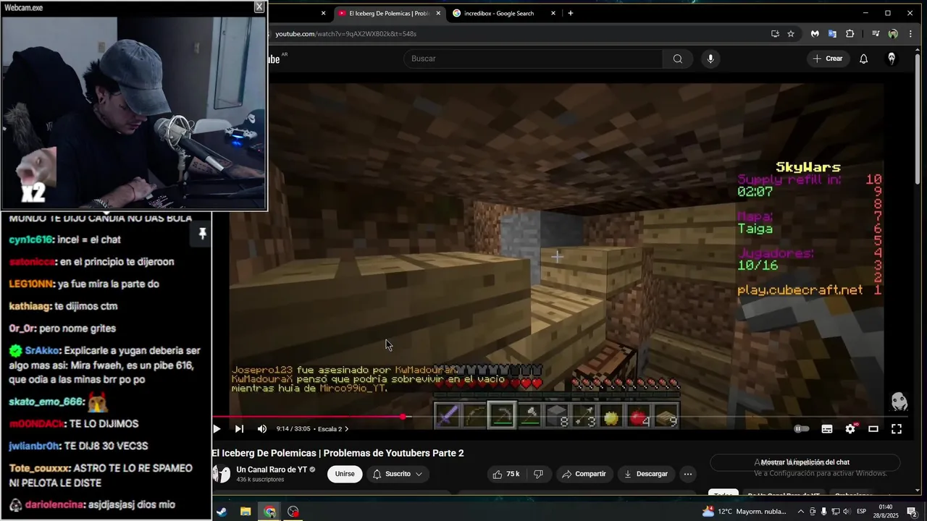927x521 pixels.
Task: Click the chat username Tote_couxxx
Action: pos(40,468)
